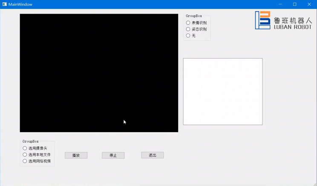Choose the 无 recognition option
This screenshot has height=186, width=317.
click(x=190, y=36)
